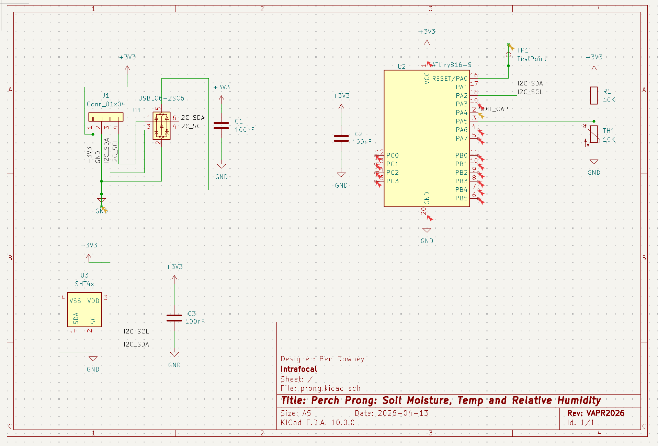The image size is (658, 446).
Task: Select GND symbol below TH1
Action: click(x=594, y=162)
